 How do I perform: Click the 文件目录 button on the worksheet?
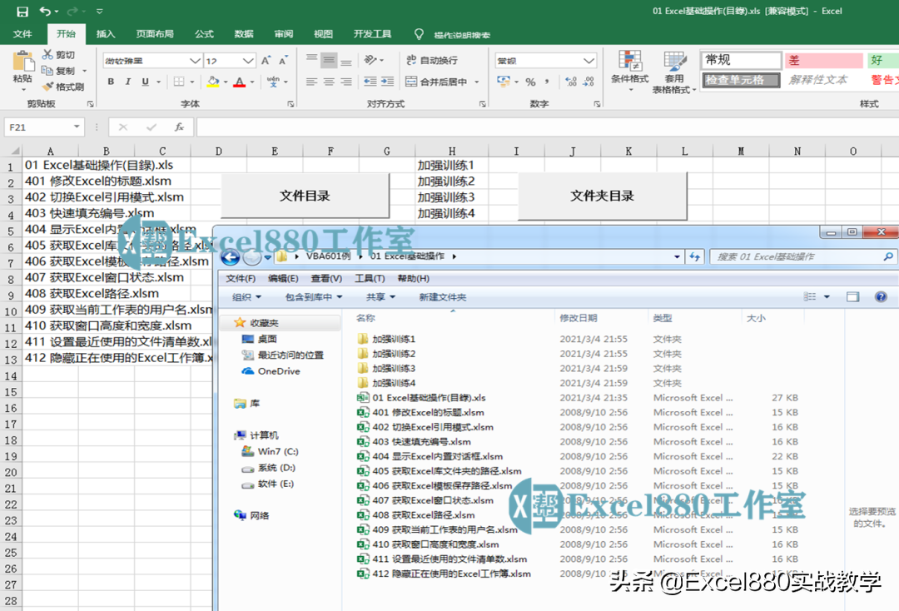(305, 196)
